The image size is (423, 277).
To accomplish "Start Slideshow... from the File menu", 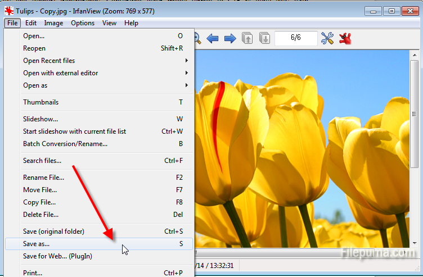I will (40, 119).
